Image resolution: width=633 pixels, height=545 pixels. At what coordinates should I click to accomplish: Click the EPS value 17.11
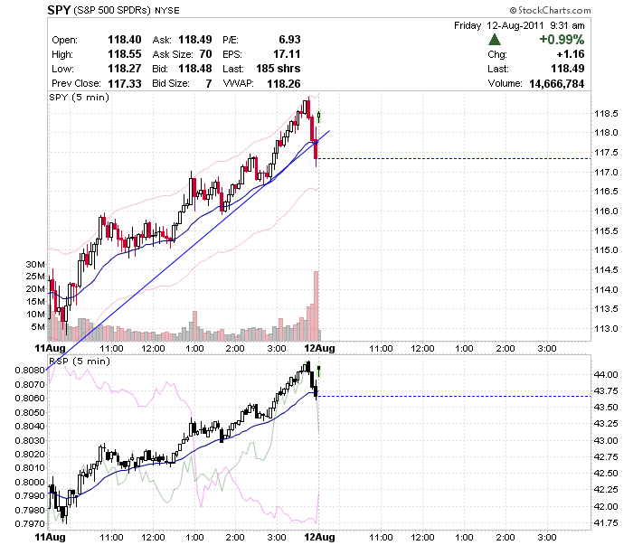[x=287, y=54]
